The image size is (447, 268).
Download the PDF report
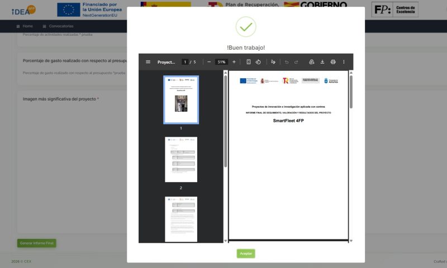point(322,62)
